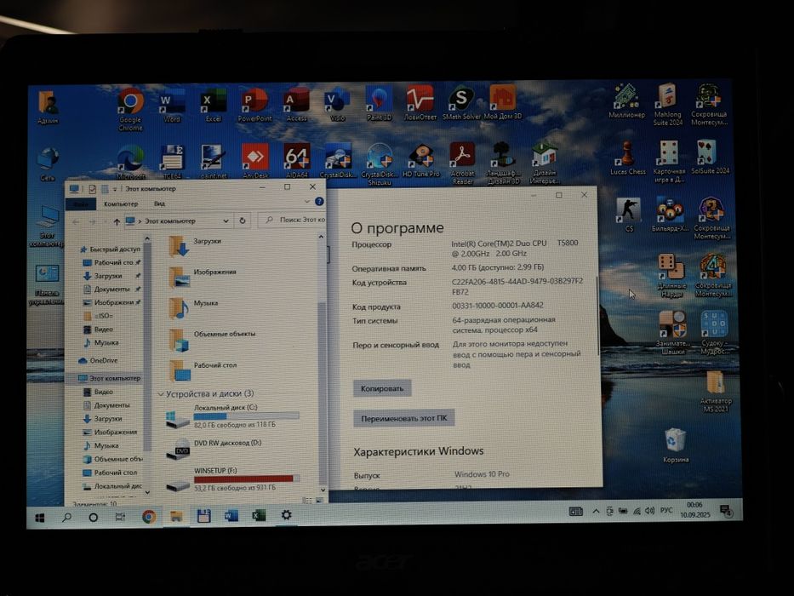Screen dimensions: 794x596
Task: Select Объемные объекты folder in Explorer
Action: (213, 340)
